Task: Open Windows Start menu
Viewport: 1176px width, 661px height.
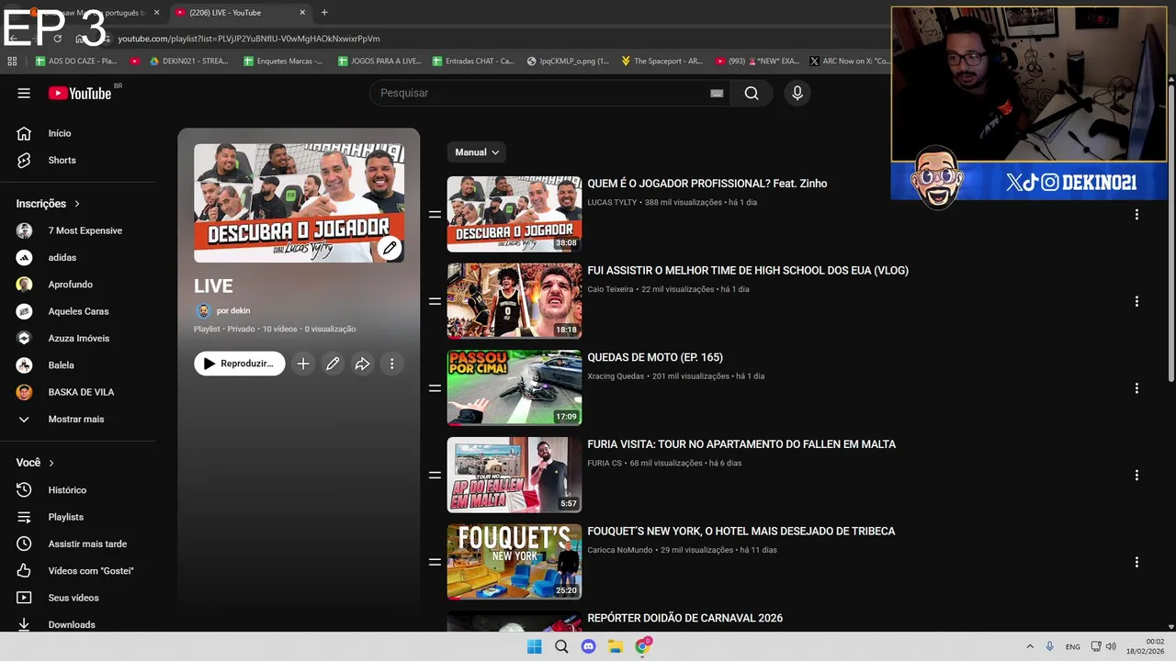Action: 535,646
